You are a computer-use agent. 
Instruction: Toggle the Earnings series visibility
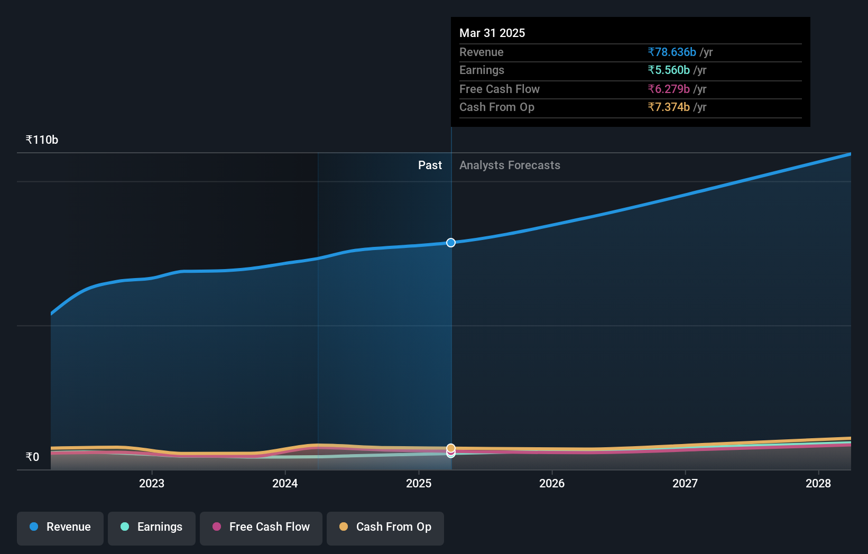(151, 528)
